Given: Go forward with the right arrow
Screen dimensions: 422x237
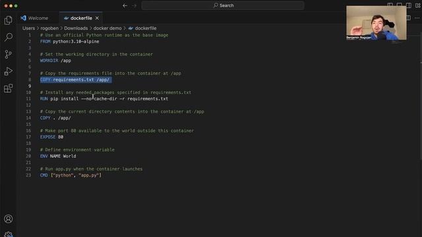Looking at the screenshot, I should coord(135,5).
